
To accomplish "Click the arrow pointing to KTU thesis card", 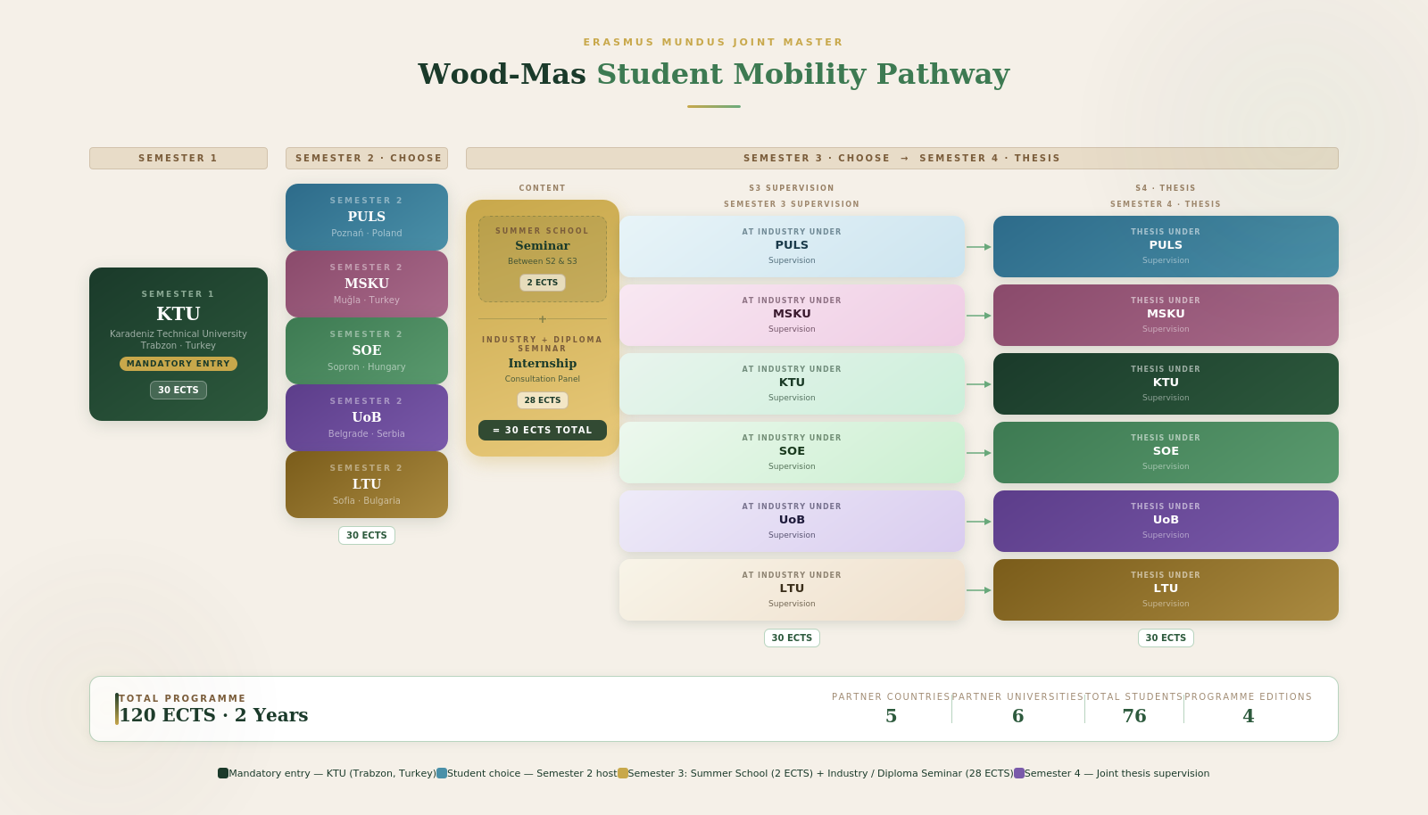I will point(978,384).
